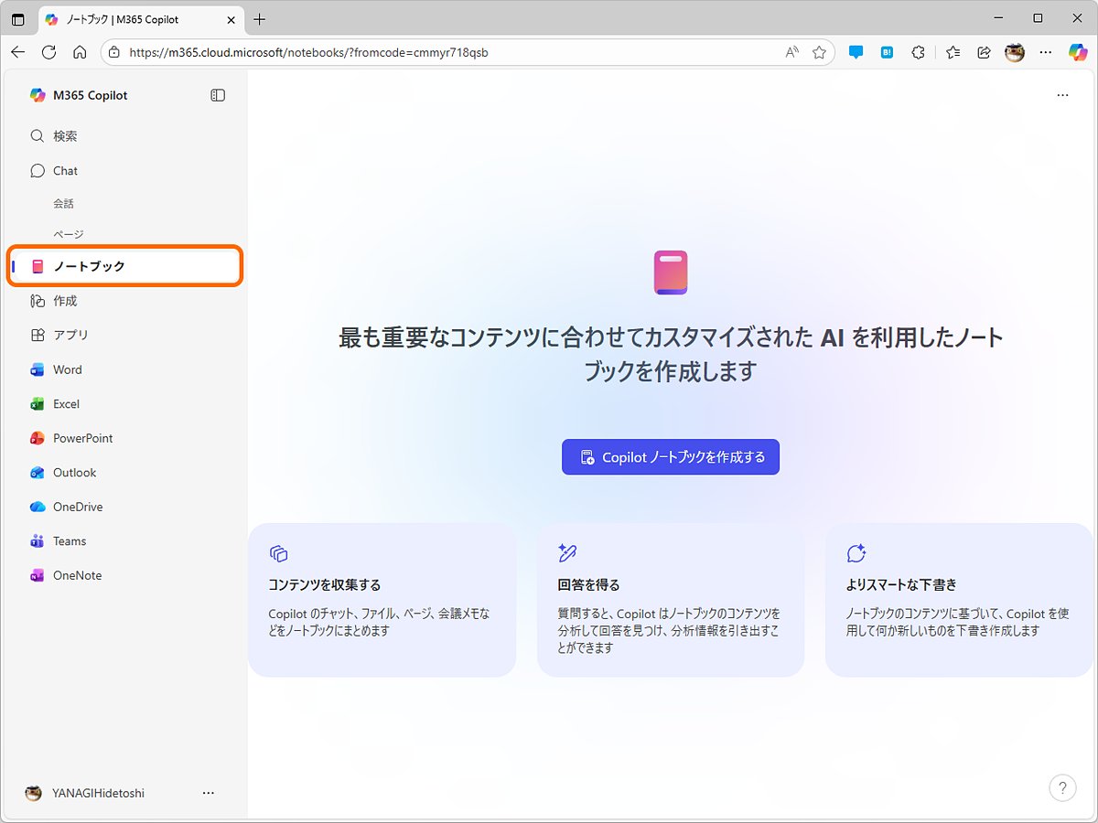Click the 最も重要なコンテンツ heading text
The image size is (1098, 823).
(x=671, y=355)
